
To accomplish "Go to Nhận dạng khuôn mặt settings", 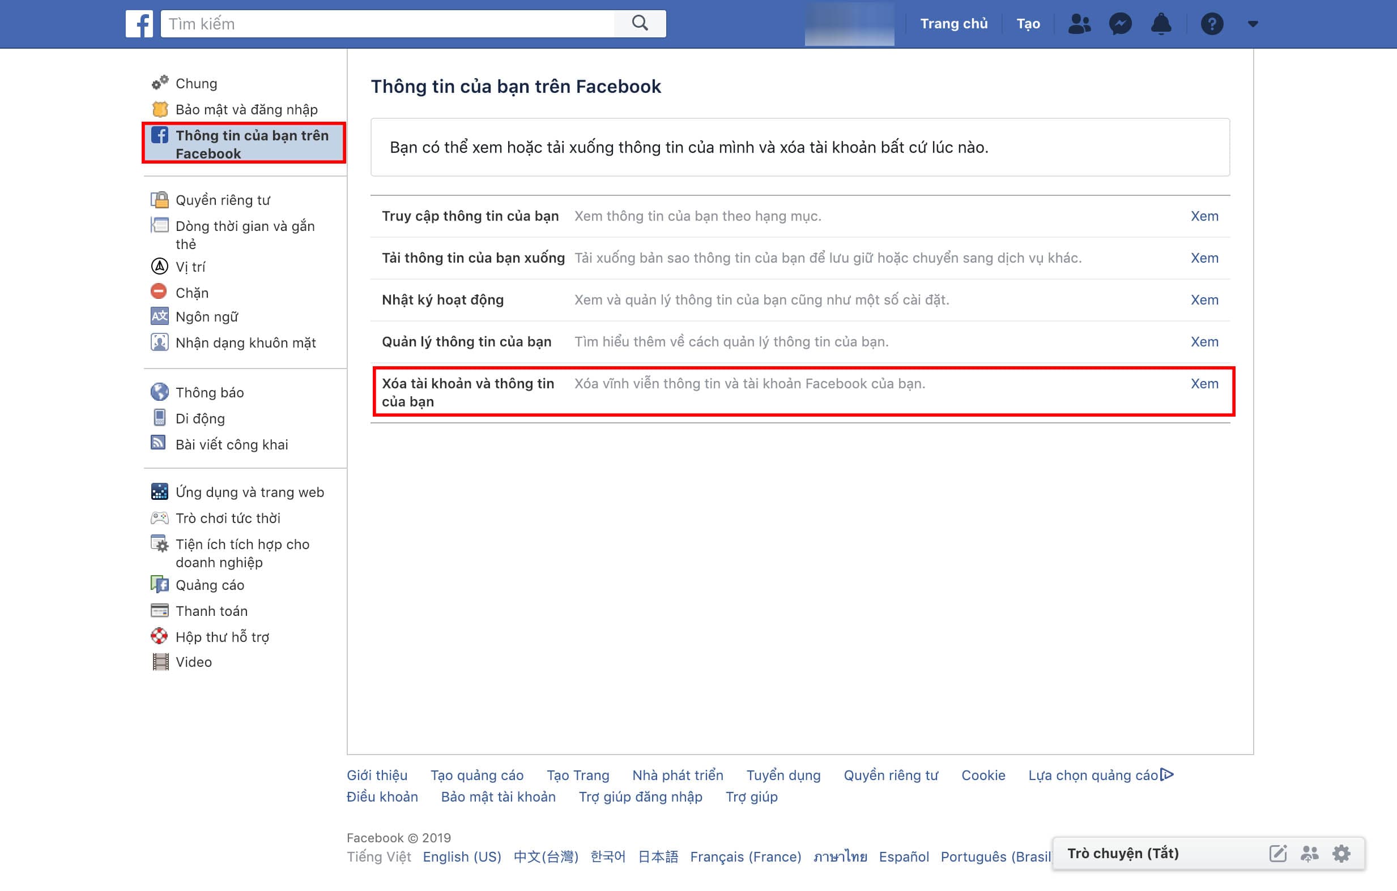I will [246, 342].
